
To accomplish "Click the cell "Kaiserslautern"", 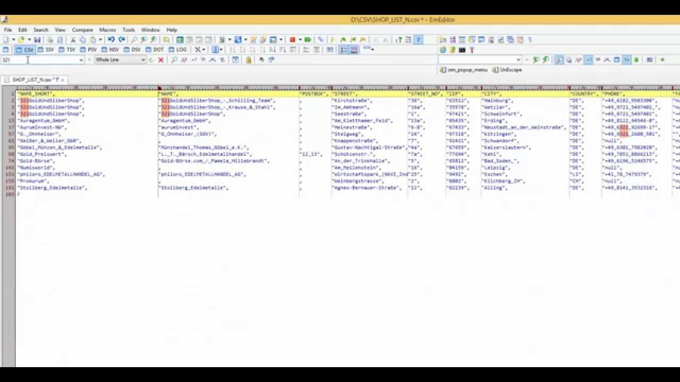I will [x=506, y=147].
